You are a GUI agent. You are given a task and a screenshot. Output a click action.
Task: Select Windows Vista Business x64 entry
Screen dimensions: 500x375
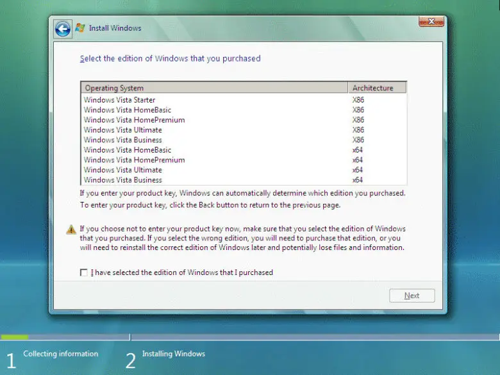(122, 180)
